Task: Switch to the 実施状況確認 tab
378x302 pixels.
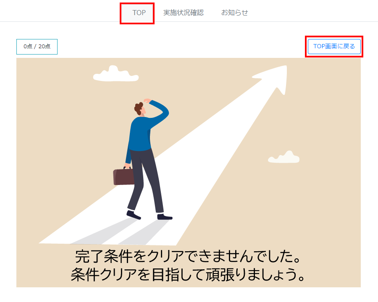Action: click(183, 13)
